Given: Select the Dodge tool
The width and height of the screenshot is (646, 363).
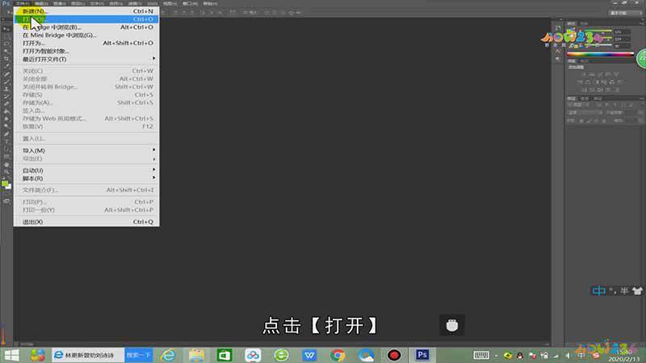Looking at the screenshot, I should (x=6, y=126).
